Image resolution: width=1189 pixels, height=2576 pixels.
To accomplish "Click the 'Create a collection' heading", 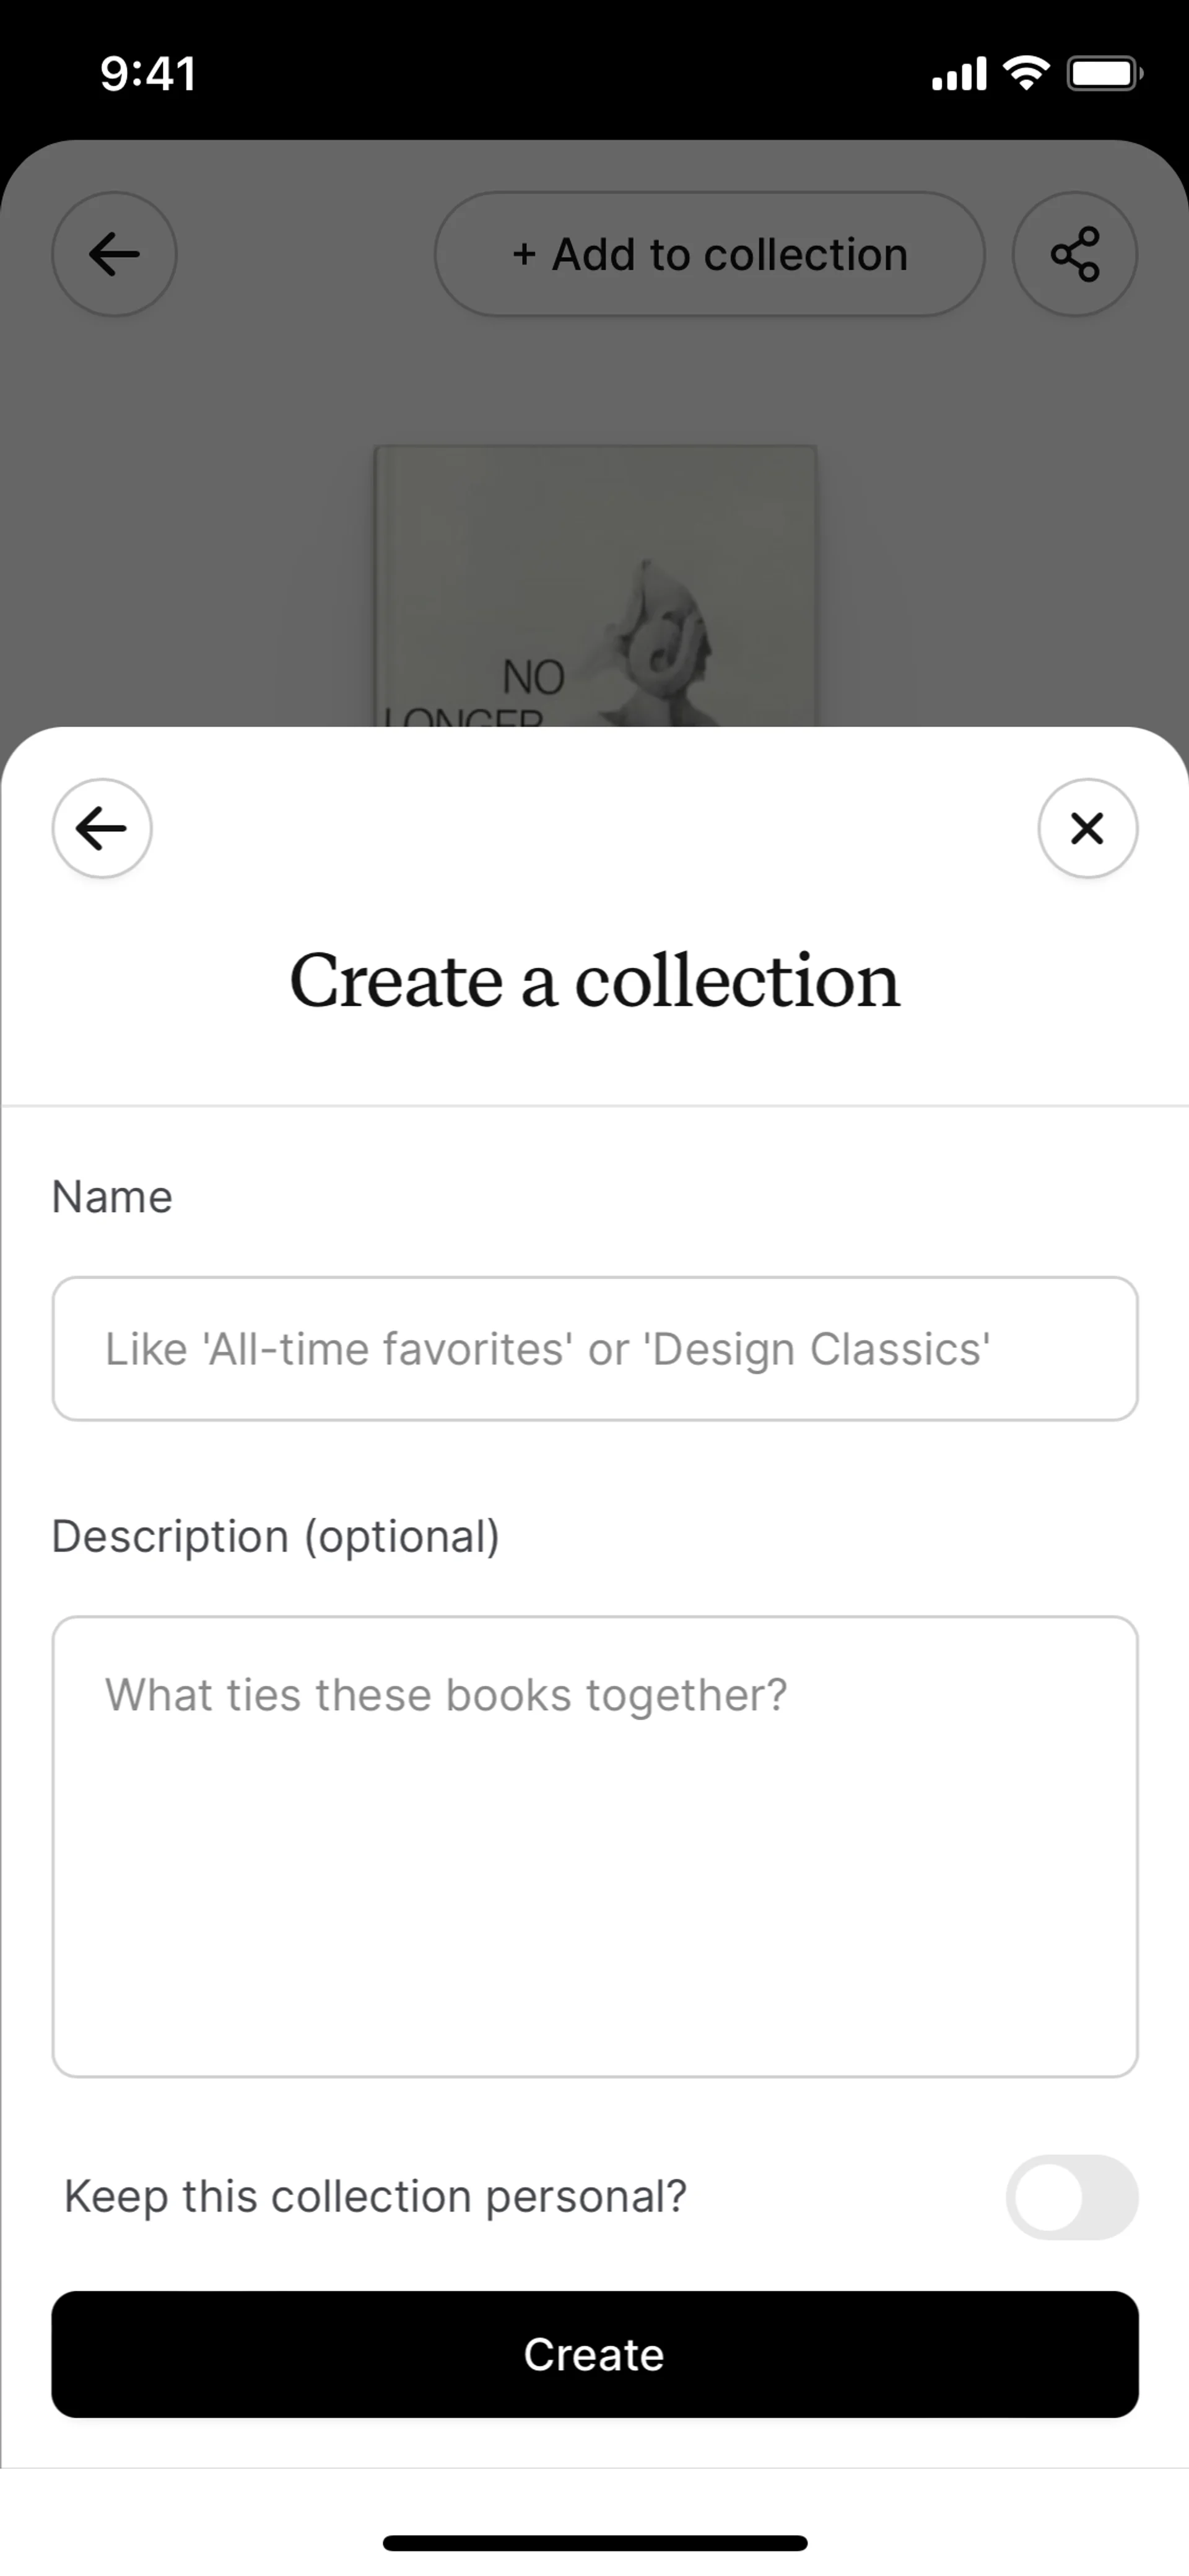I will click(594, 980).
